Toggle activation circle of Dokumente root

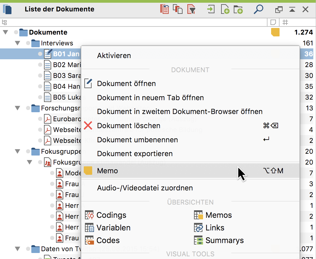click(x=16, y=32)
